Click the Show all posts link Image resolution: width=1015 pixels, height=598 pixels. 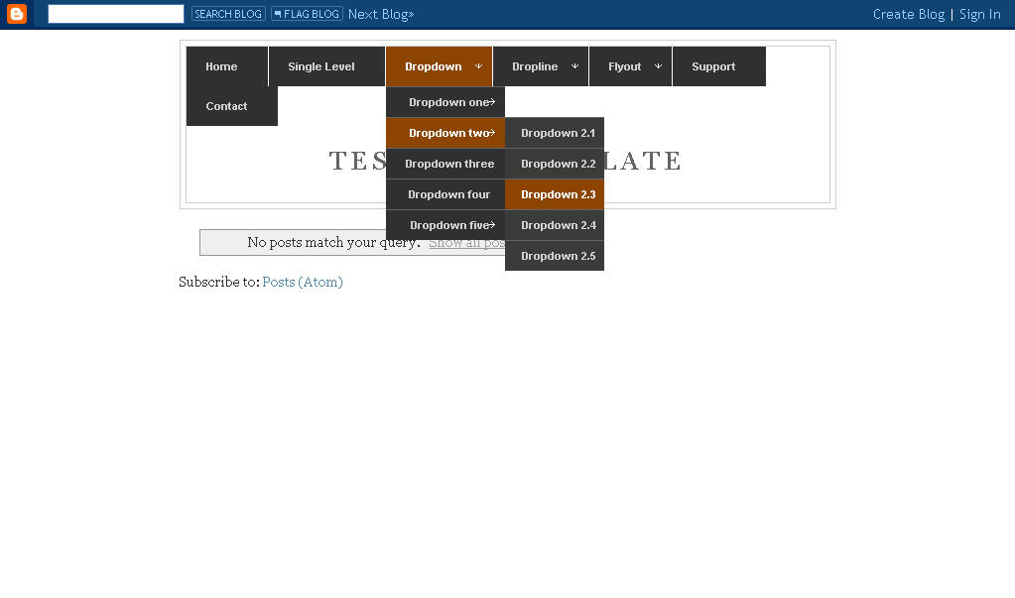point(466,243)
